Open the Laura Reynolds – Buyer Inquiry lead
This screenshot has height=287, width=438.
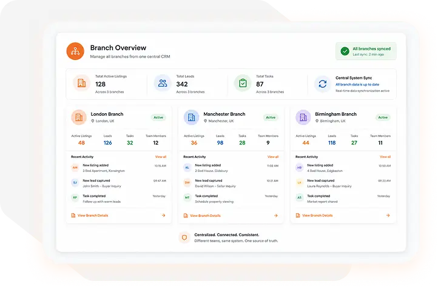coord(329,186)
